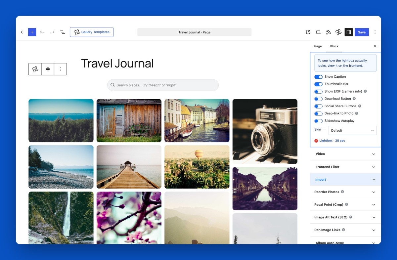
Task: Save the page
Action: pyautogui.click(x=362, y=32)
